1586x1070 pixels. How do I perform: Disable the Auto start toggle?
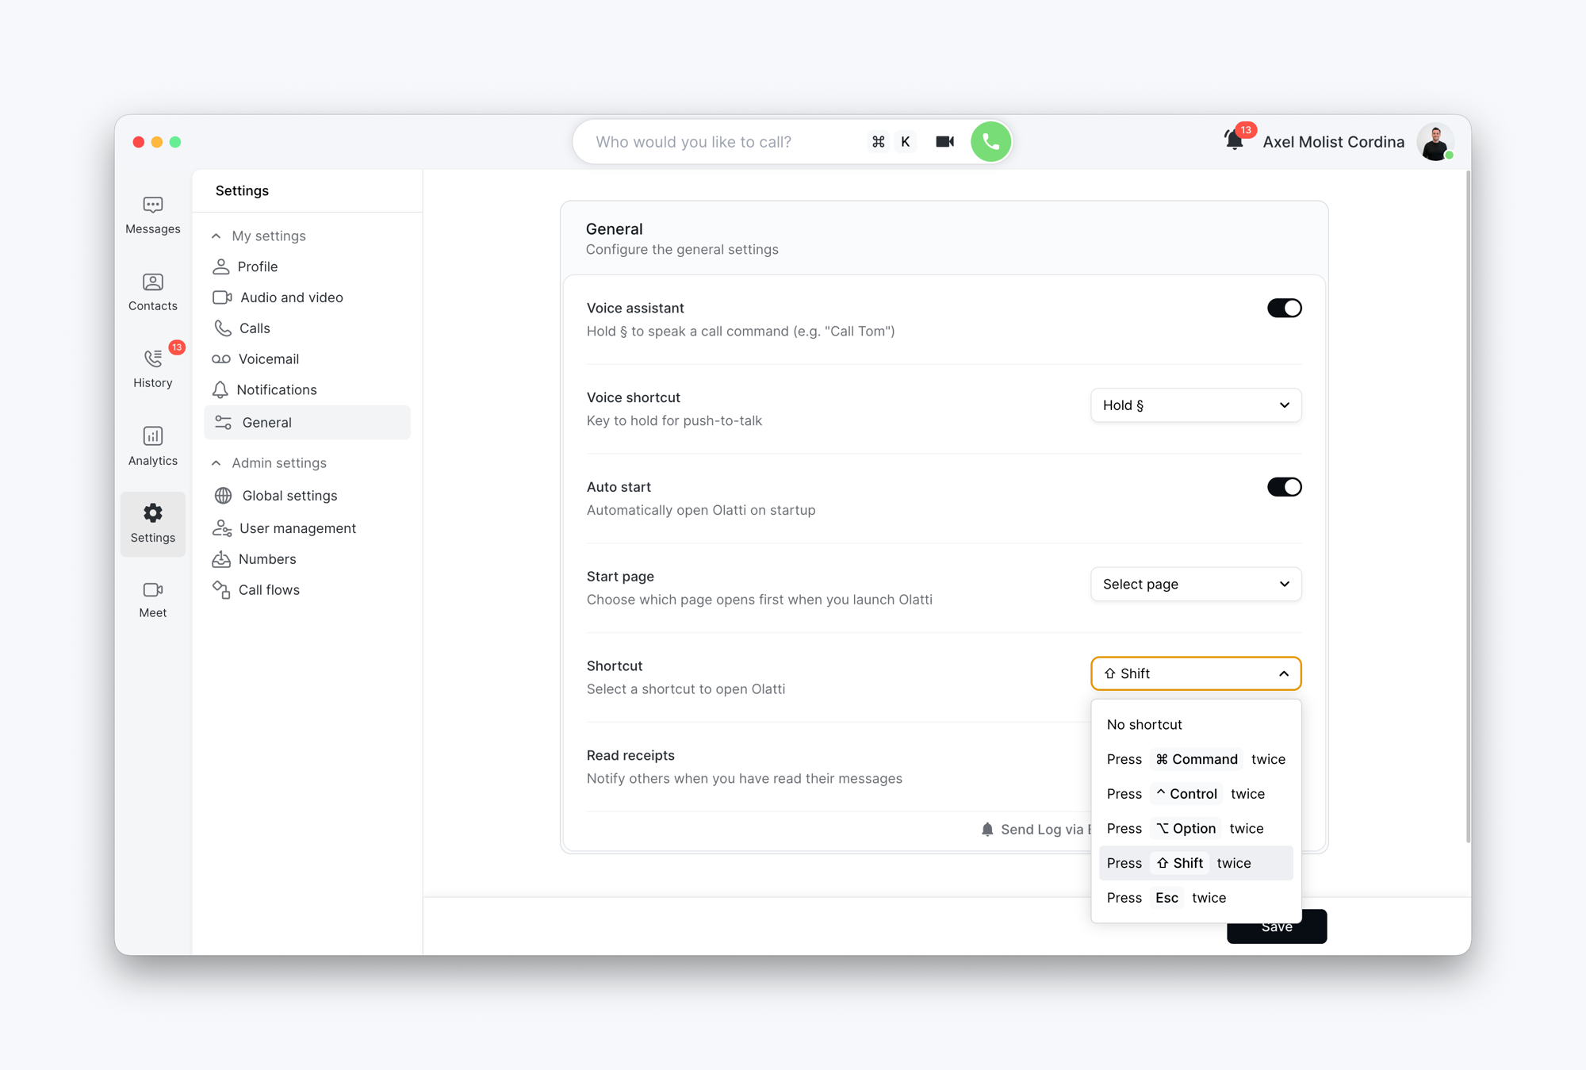[x=1284, y=487]
